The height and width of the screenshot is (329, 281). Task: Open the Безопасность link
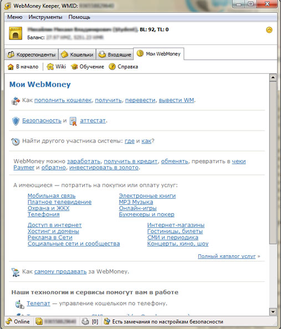42,120
